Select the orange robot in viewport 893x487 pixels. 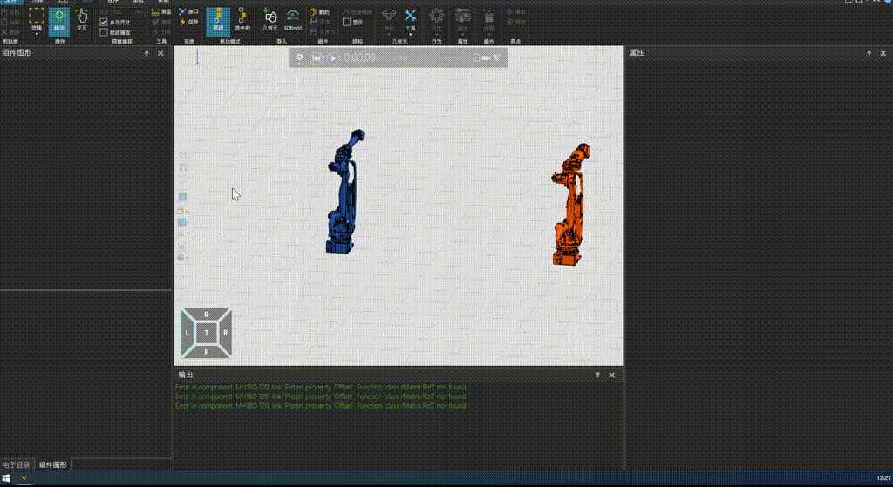click(x=569, y=204)
